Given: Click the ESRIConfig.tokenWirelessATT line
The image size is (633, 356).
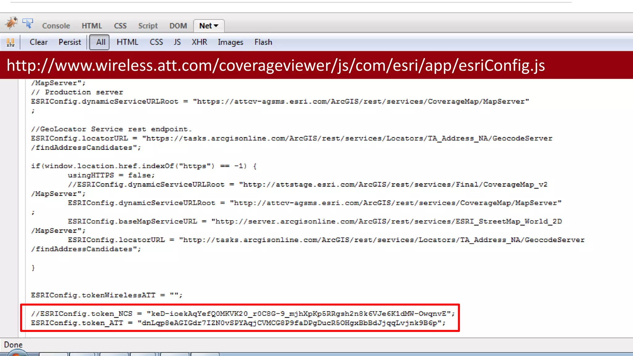Looking at the screenshot, I should click(x=107, y=295).
